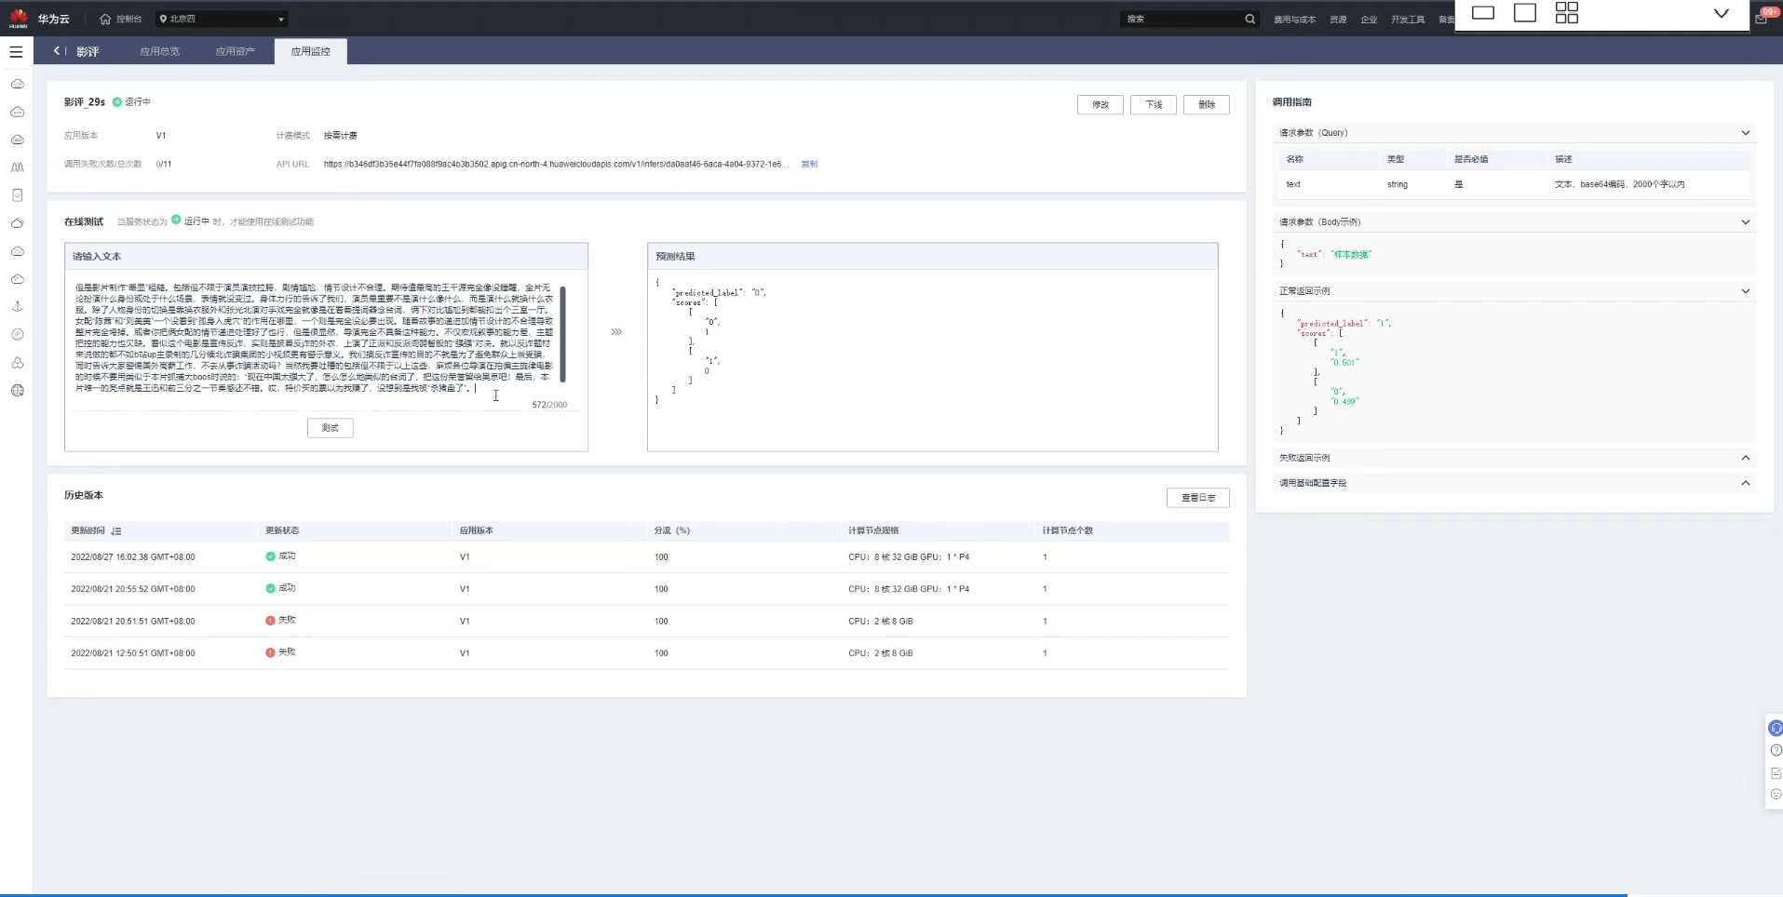Open the 北京四 region dropdown
The image size is (1783, 897).
click(222, 19)
